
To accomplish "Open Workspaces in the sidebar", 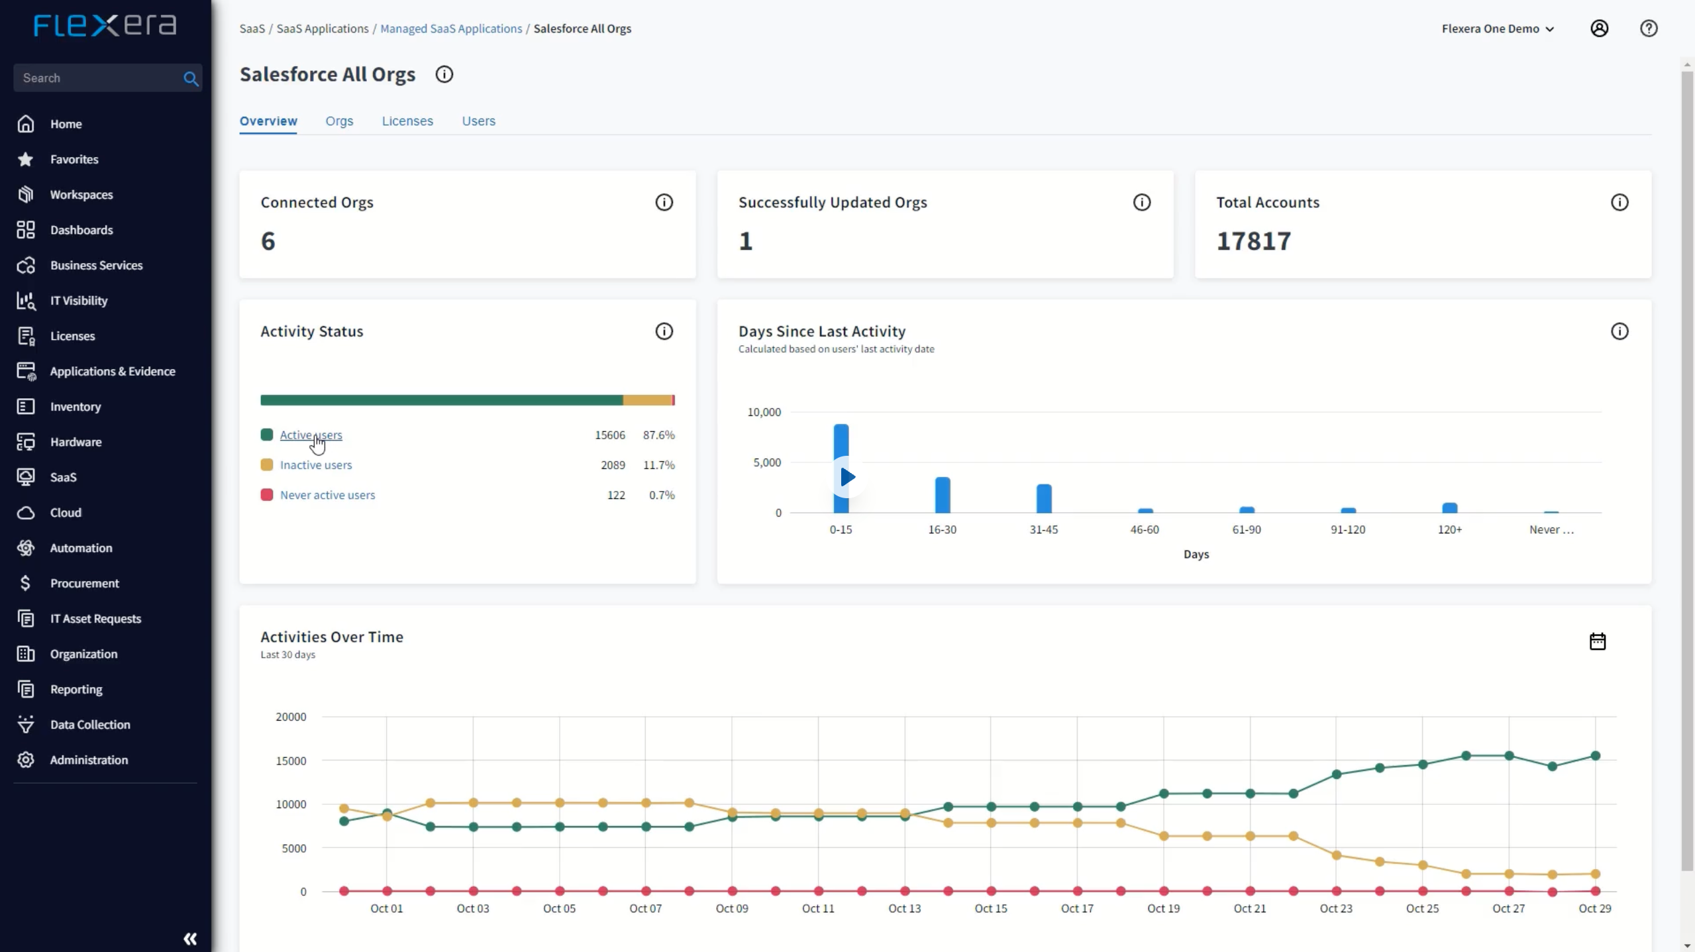I will (x=81, y=195).
